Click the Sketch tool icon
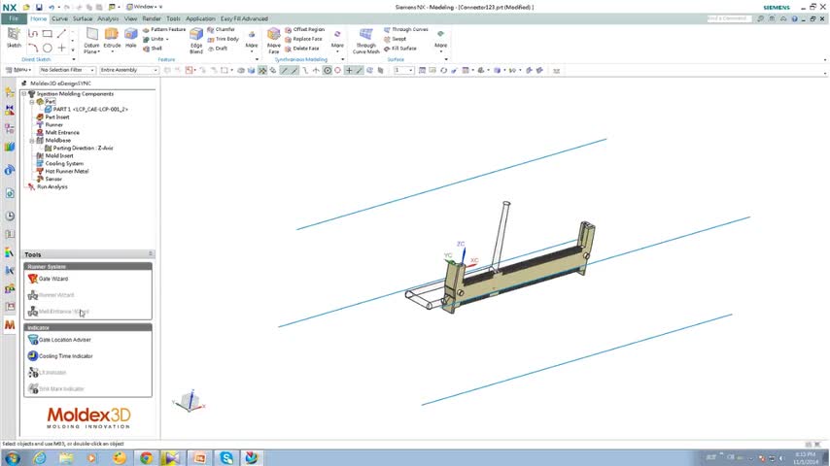 pyautogui.click(x=14, y=36)
